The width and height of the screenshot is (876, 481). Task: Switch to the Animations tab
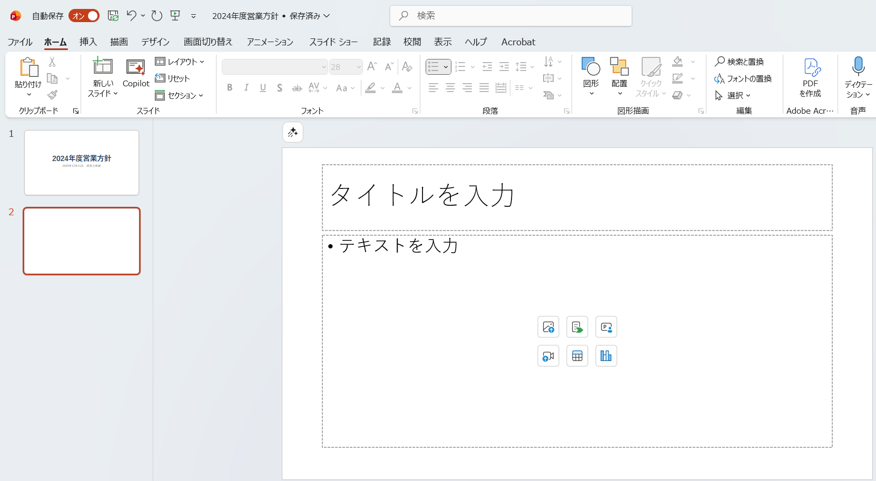[x=270, y=42]
